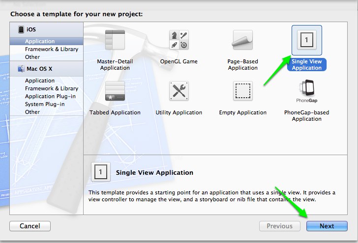
Task: Click the Empty Application label
Action: tap(243, 112)
